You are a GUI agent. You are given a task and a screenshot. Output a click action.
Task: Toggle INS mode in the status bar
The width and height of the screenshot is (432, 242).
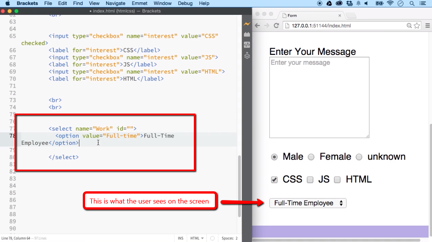pyautogui.click(x=180, y=238)
